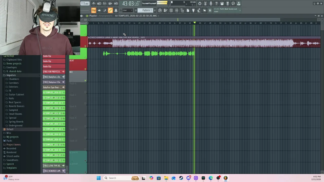
Task: Select the BEAT track header
Action: [x=78, y=65]
